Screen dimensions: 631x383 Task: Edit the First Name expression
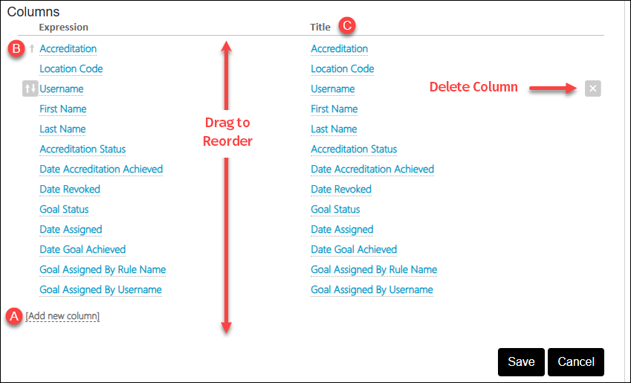tap(62, 109)
